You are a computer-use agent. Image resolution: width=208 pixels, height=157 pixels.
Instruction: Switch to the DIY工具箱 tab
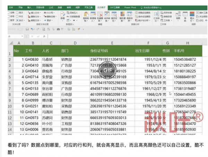pyautogui.click(x=115, y=8)
